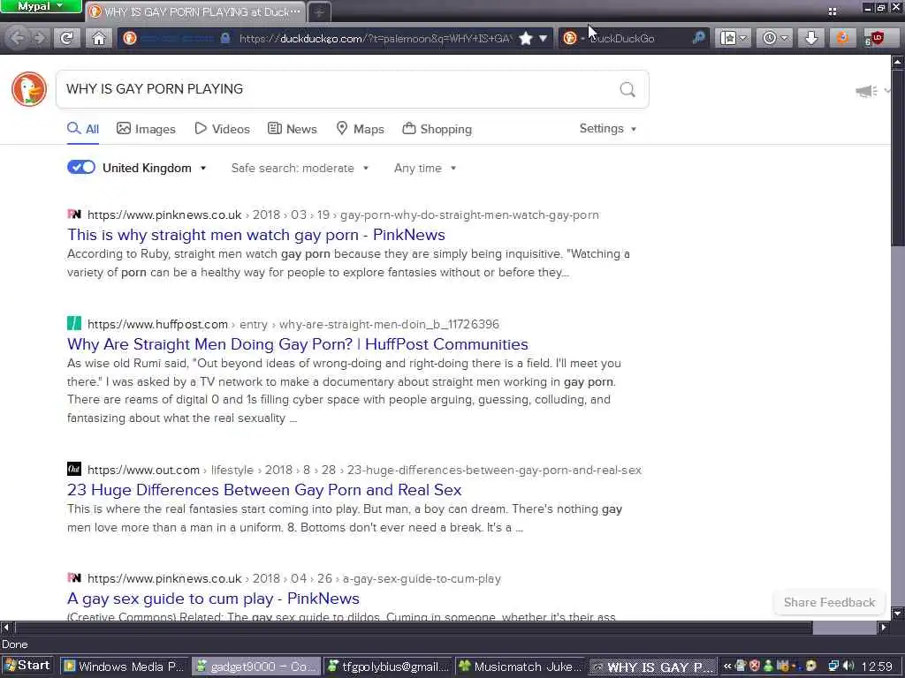Click the vertical scrollbar up arrow
The height and width of the screenshot is (678, 905).
point(898,61)
